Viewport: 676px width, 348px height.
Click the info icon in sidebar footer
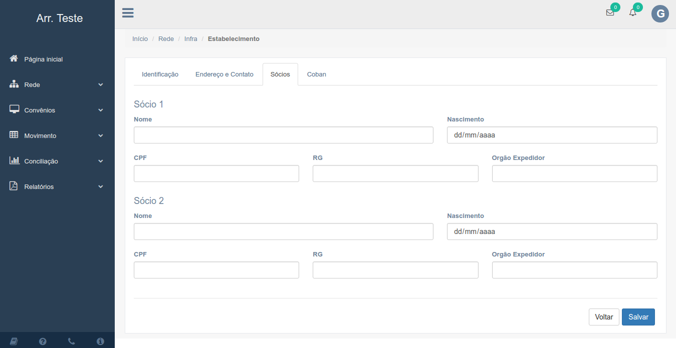pos(100,341)
